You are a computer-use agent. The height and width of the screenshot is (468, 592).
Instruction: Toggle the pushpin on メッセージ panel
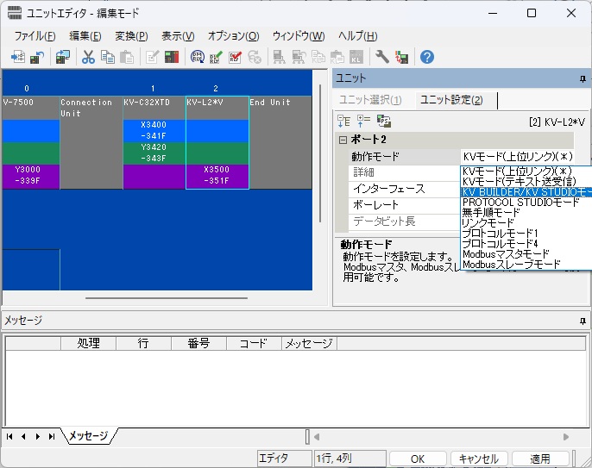point(583,320)
